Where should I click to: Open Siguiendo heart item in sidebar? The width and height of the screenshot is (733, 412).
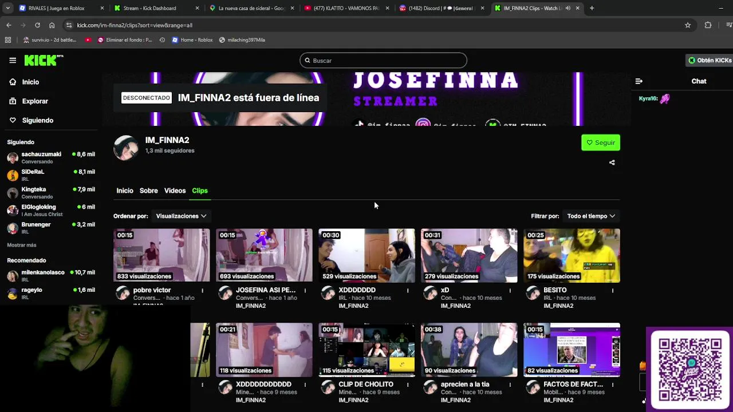coord(37,120)
